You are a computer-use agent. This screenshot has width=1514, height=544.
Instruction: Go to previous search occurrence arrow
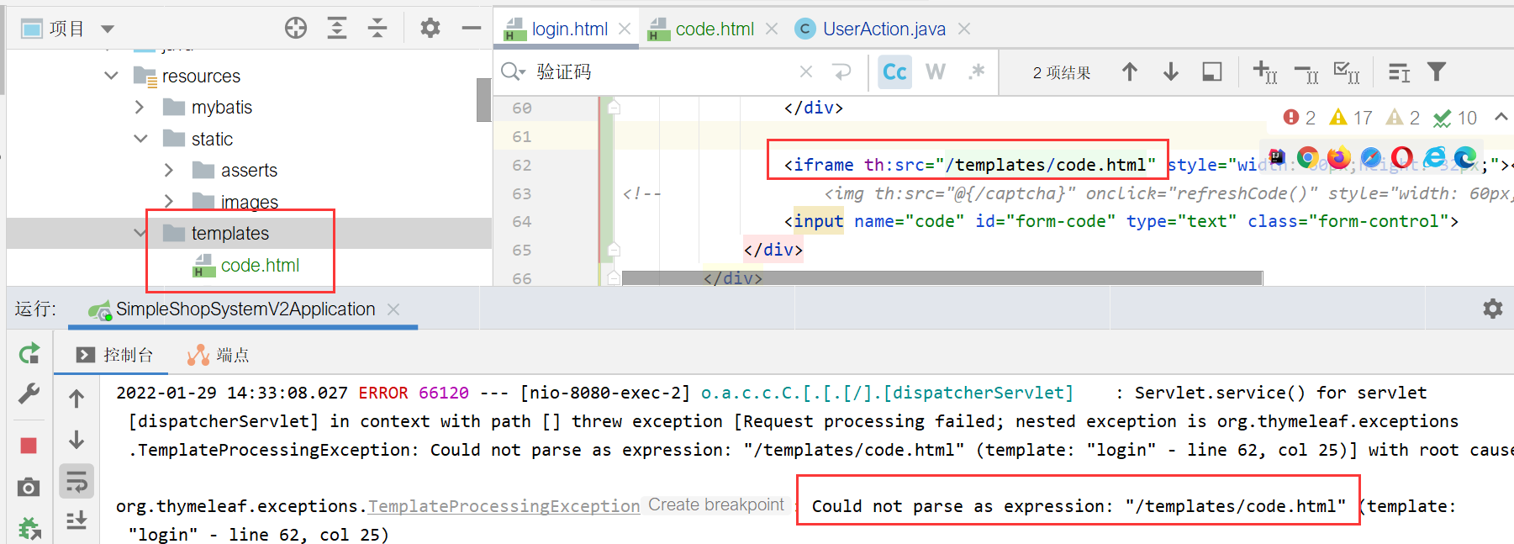click(1130, 72)
